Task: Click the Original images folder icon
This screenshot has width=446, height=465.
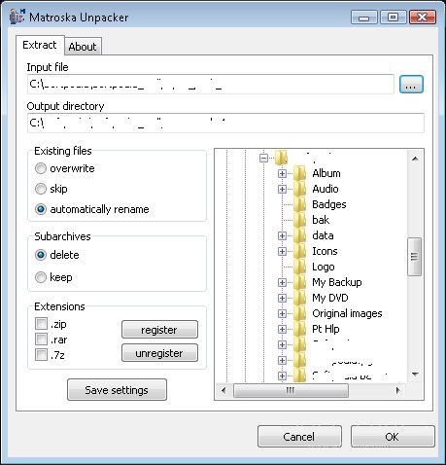Action: pyautogui.click(x=299, y=313)
